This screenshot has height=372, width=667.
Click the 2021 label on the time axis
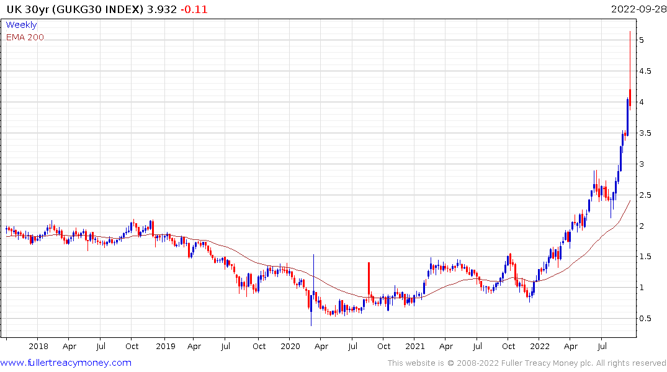[414, 346]
